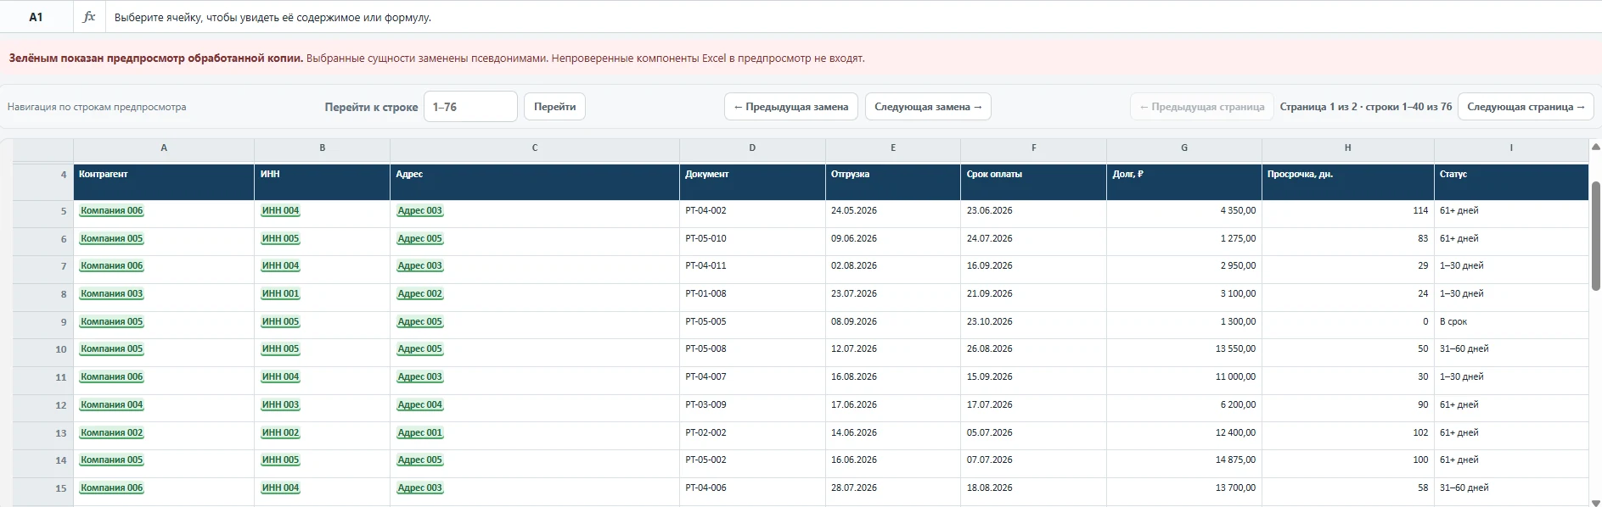
Task: Jump to 'Следующая замена'
Action: [x=928, y=107]
